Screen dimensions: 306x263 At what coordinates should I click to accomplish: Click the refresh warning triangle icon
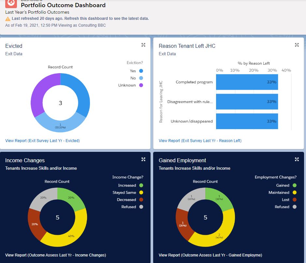click(8, 19)
